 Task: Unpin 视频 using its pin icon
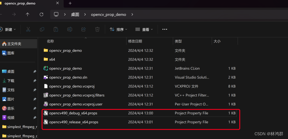35,117
